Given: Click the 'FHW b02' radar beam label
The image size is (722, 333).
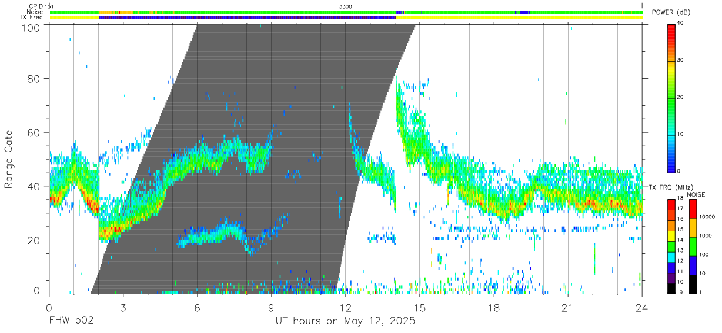Looking at the screenshot, I should pos(71,321).
